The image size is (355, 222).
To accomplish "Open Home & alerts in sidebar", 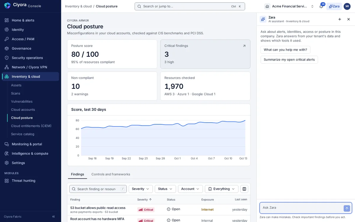I will pyautogui.click(x=30, y=20).
